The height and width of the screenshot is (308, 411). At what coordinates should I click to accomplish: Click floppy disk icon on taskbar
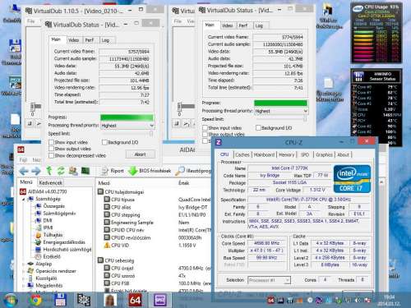tap(60, 300)
